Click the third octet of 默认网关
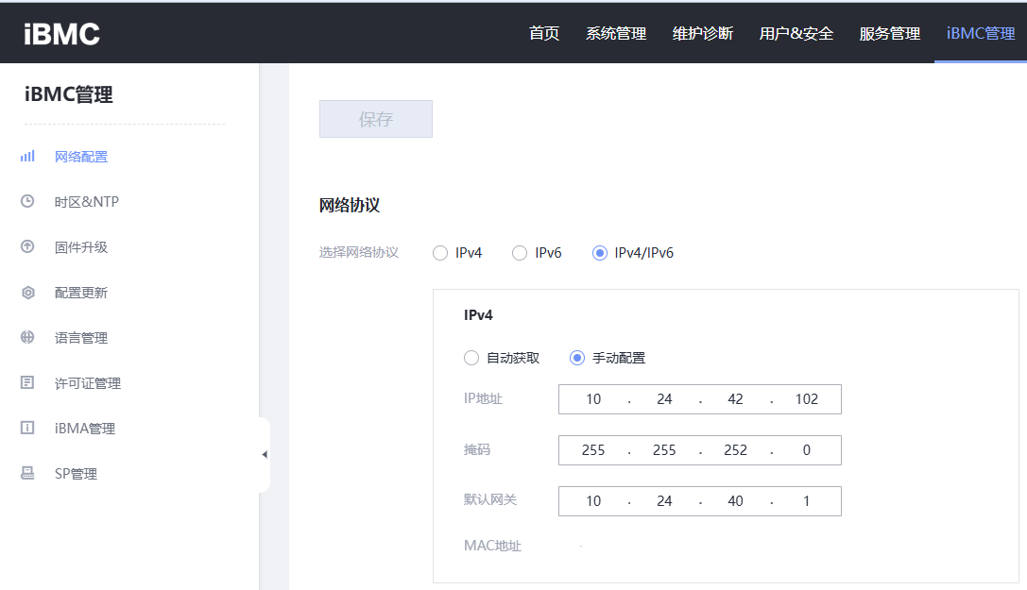The height and width of the screenshot is (590, 1027). pos(735,501)
